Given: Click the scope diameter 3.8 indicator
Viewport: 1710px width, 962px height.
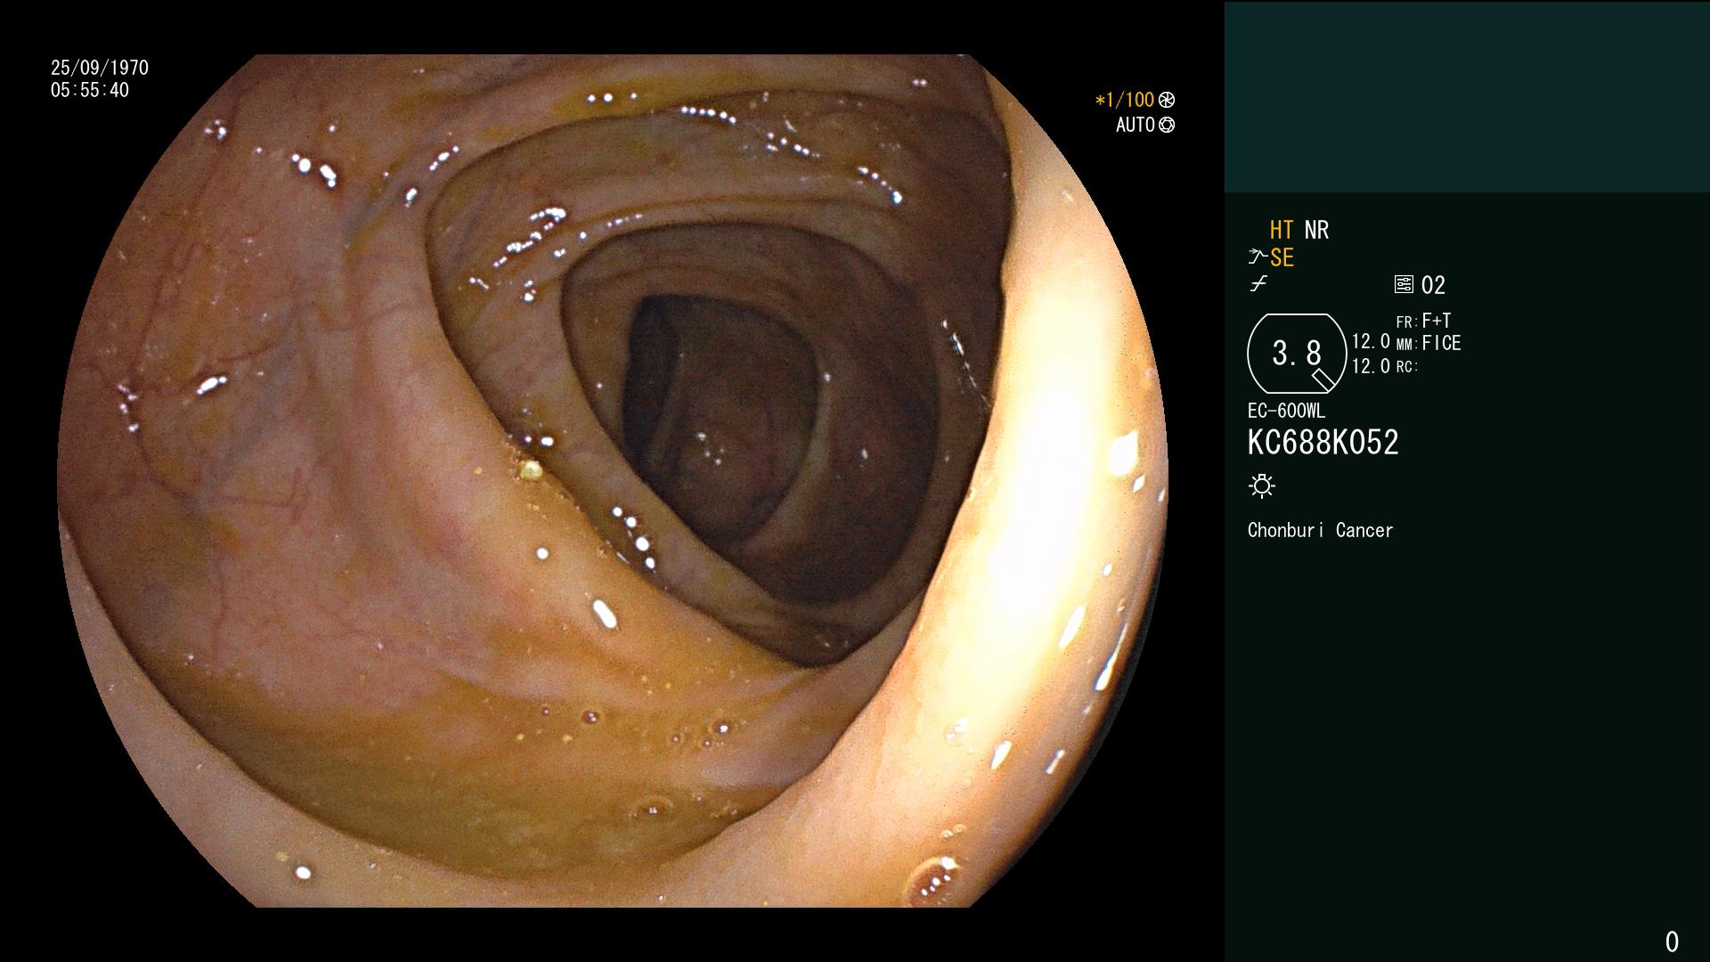Looking at the screenshot, I should point(1297,354).
